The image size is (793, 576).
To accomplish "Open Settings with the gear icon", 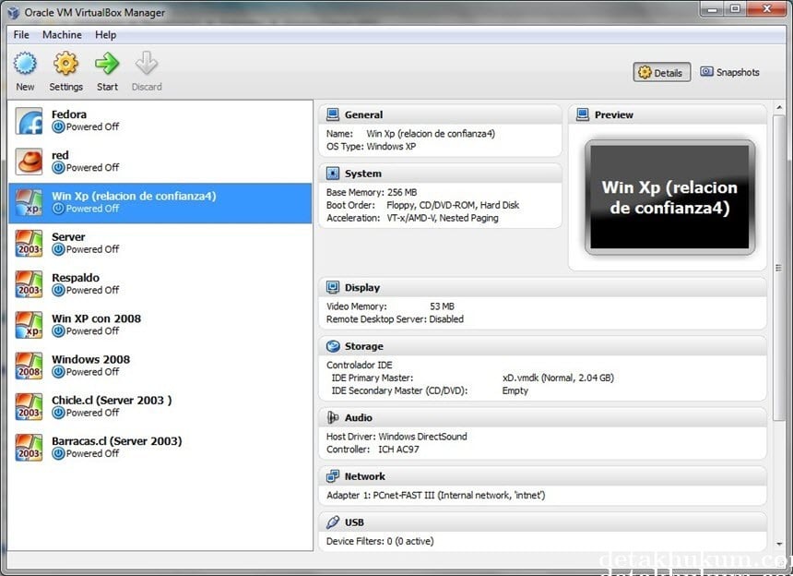I will pyautogui.click(x=65, y=64).
